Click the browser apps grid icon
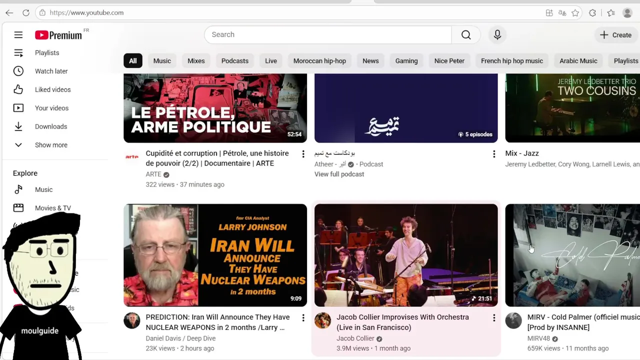The width and height of the screenshot is (640, 360). [x=549, y=13]
